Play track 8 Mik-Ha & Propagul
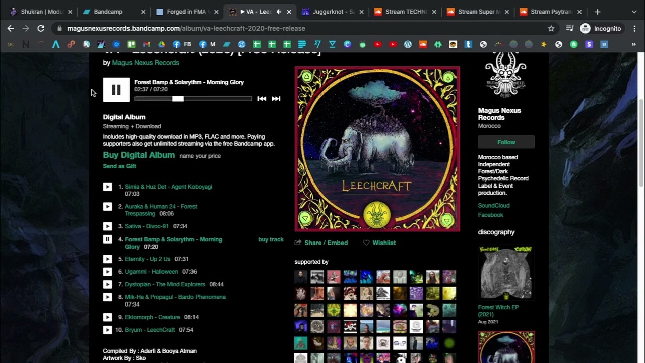This screenshot has height=363, width=645. coord(107,297)
